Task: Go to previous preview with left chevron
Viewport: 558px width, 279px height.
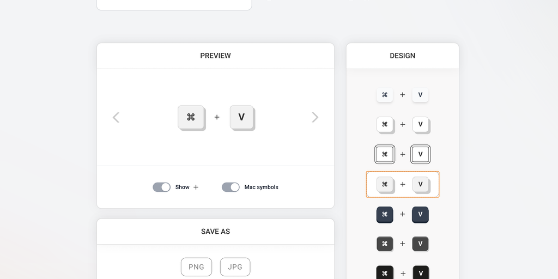Action: [116, 117]
